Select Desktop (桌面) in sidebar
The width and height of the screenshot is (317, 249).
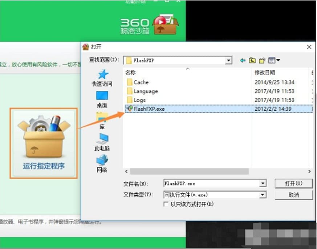click(x=102, y=100)
